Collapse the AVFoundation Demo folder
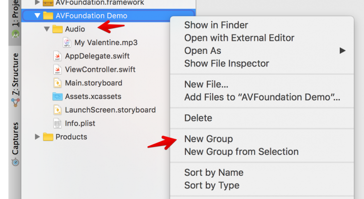 pos(37,16)
